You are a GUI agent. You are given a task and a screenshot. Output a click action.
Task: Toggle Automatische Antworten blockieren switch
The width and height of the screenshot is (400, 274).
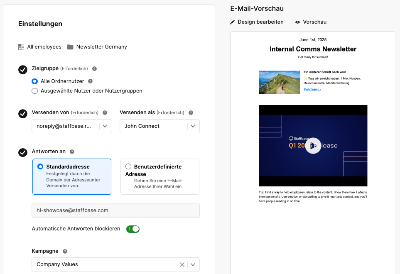tap(133, 229)
